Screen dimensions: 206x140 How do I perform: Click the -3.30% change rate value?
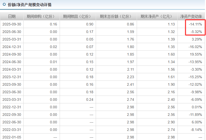pos(196,69)
